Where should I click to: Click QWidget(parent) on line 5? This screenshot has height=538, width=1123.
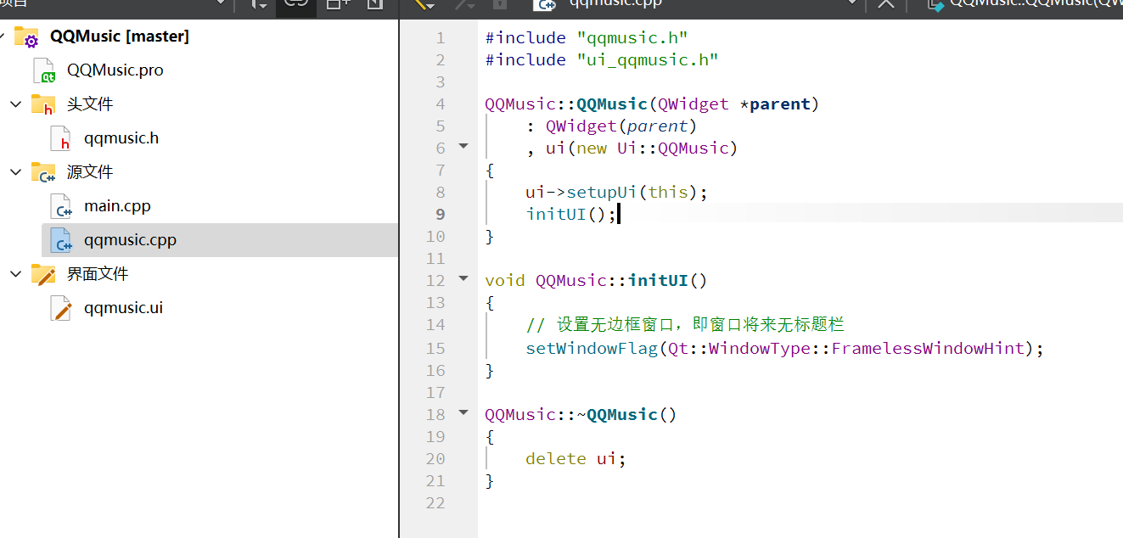point(621,126)
